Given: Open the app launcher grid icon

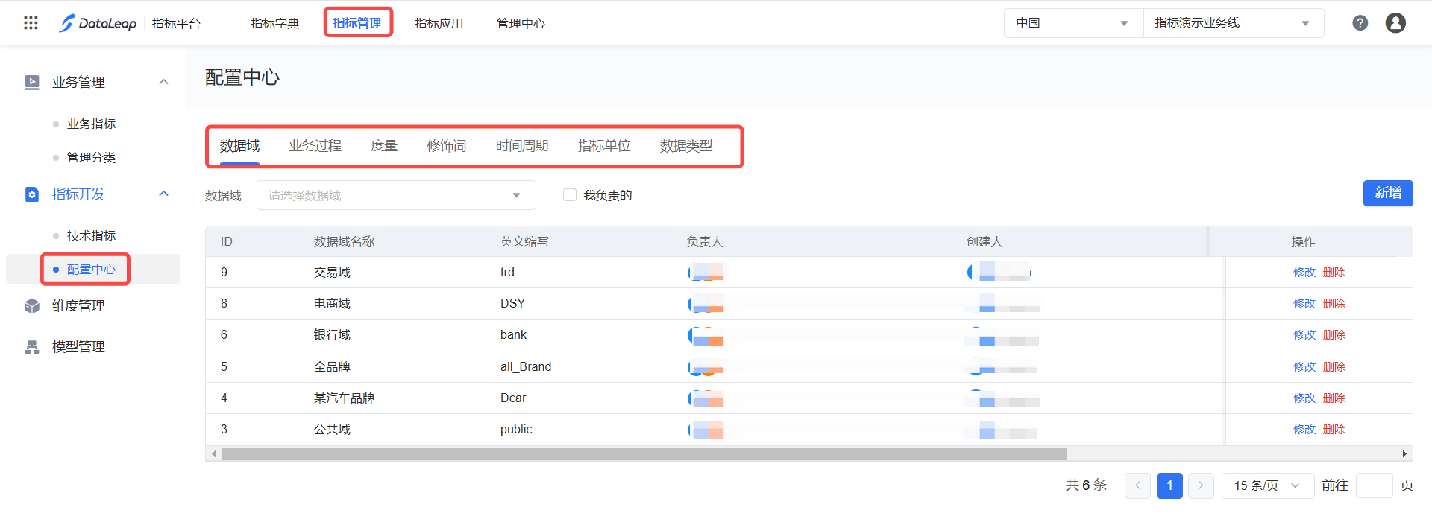Looking at the screenshot, I should [x=31, y=23].
